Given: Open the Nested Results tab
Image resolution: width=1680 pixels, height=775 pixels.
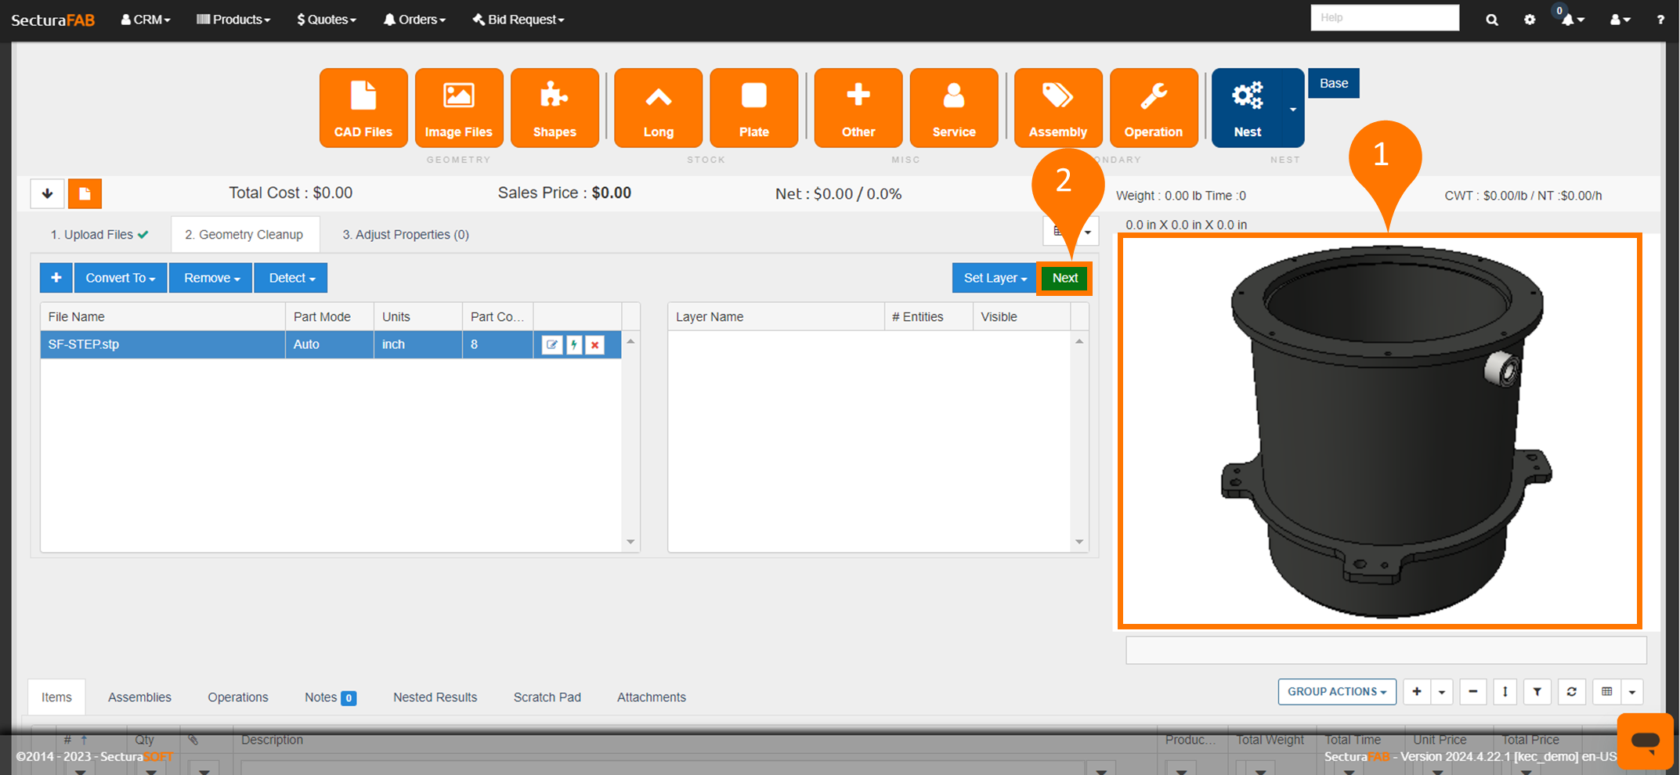Looking at the screenshot, I should tap(435, 697).
